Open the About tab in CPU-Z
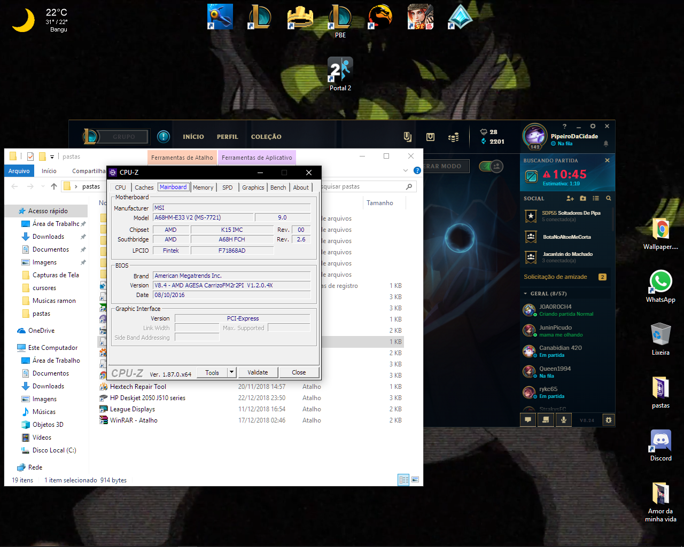Viewport: 684px width, 547px height. click(301, 187)
